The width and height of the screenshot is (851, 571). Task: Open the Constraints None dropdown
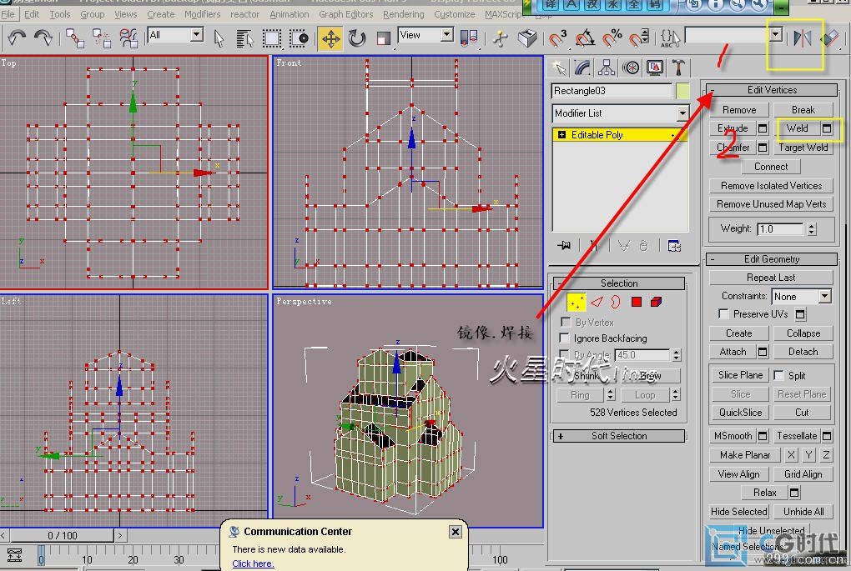click(825, 296)
